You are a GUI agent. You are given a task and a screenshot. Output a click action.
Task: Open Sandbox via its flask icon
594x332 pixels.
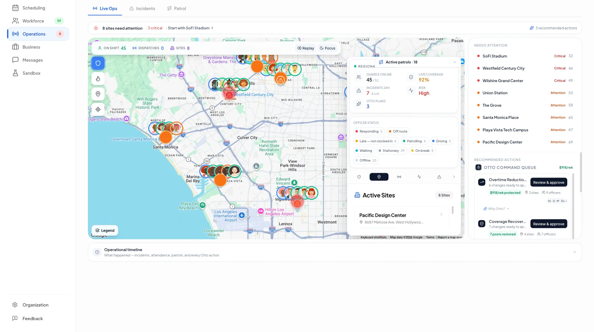[x=15, y=73]
